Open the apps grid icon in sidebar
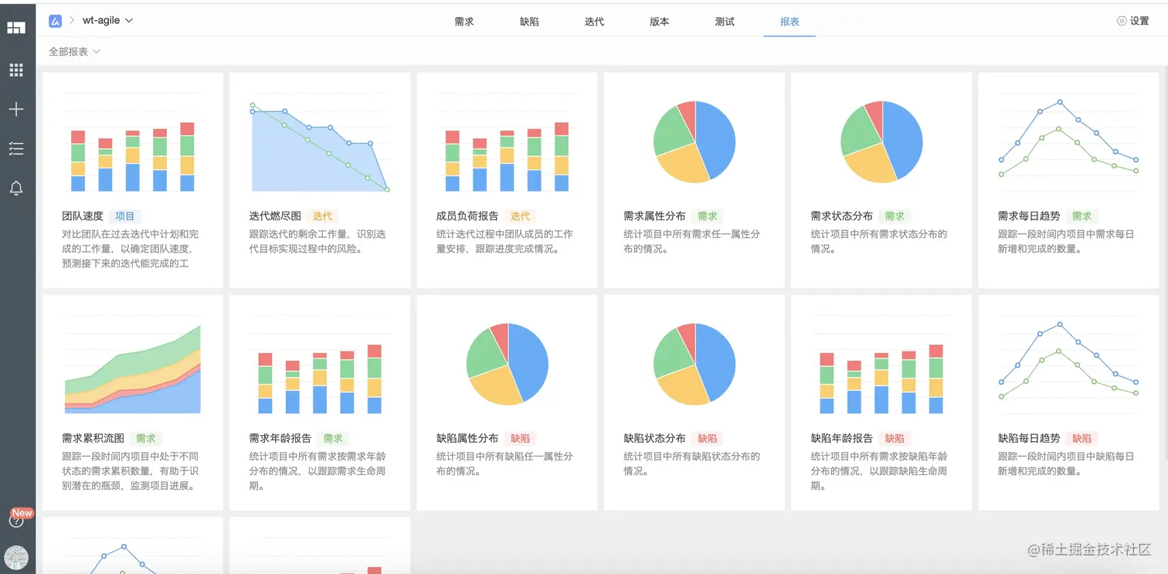Image resolution: width=1168 pixels, height=574 pixels. 16,70
